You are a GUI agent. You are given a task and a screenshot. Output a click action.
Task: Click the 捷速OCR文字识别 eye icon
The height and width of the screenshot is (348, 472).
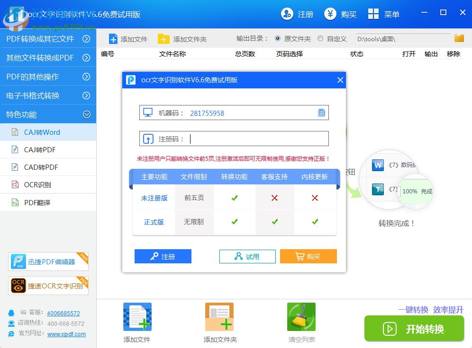click(x=18, y=285)
